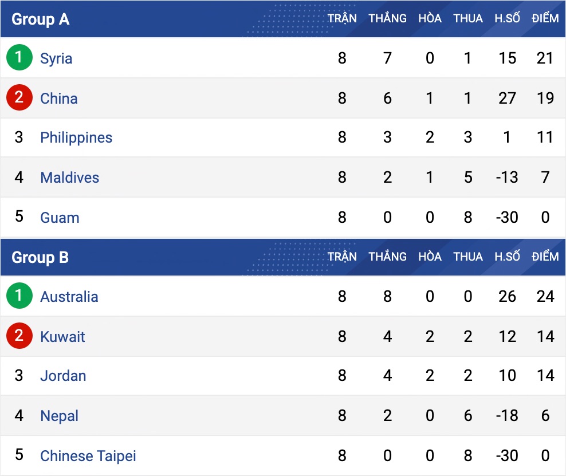Click Australia's 24 points value
The height and width of the screenshot is (476, 566).
coord(545,297)
